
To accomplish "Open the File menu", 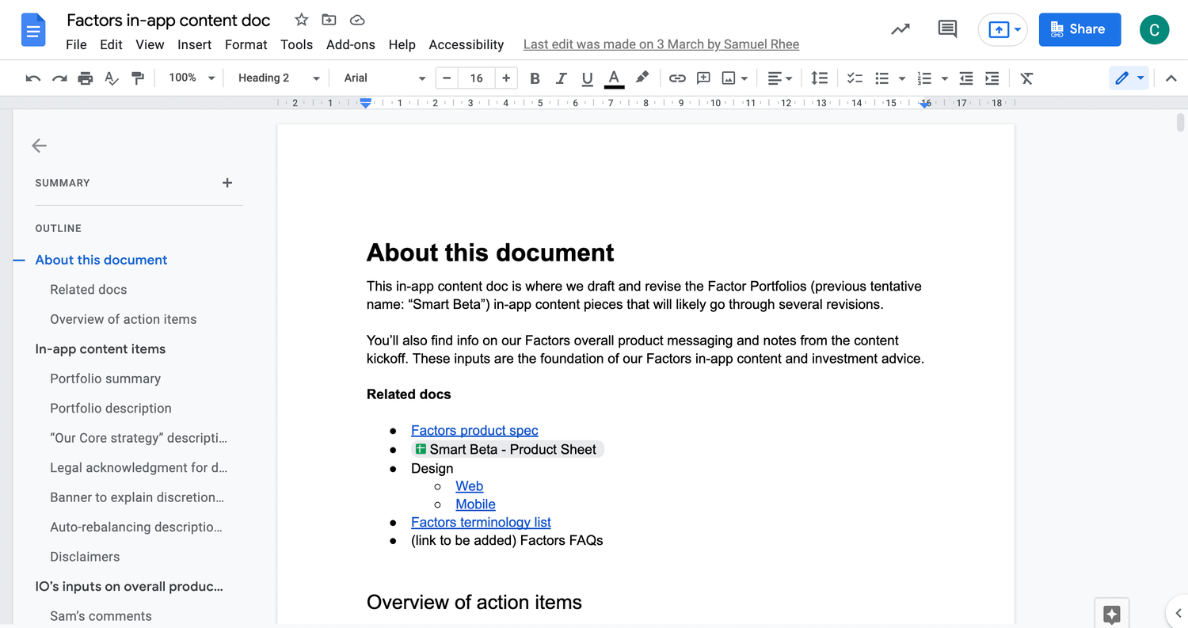I will coord(76,44).
